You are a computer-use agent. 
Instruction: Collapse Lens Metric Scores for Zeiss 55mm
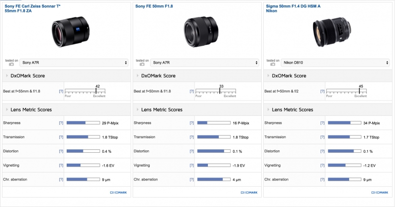coord(7,110)
